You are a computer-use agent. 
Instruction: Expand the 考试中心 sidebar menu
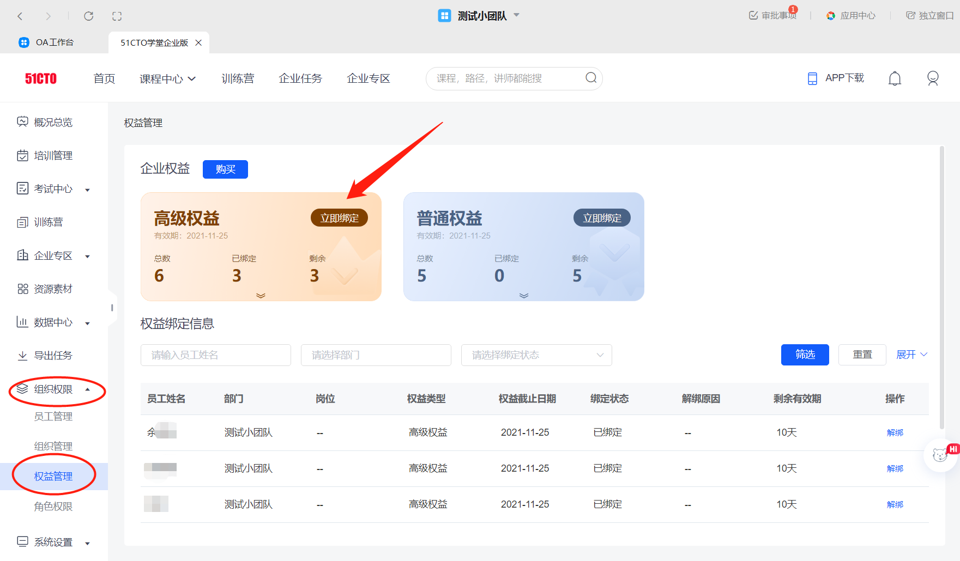click(x=53, y=189)
